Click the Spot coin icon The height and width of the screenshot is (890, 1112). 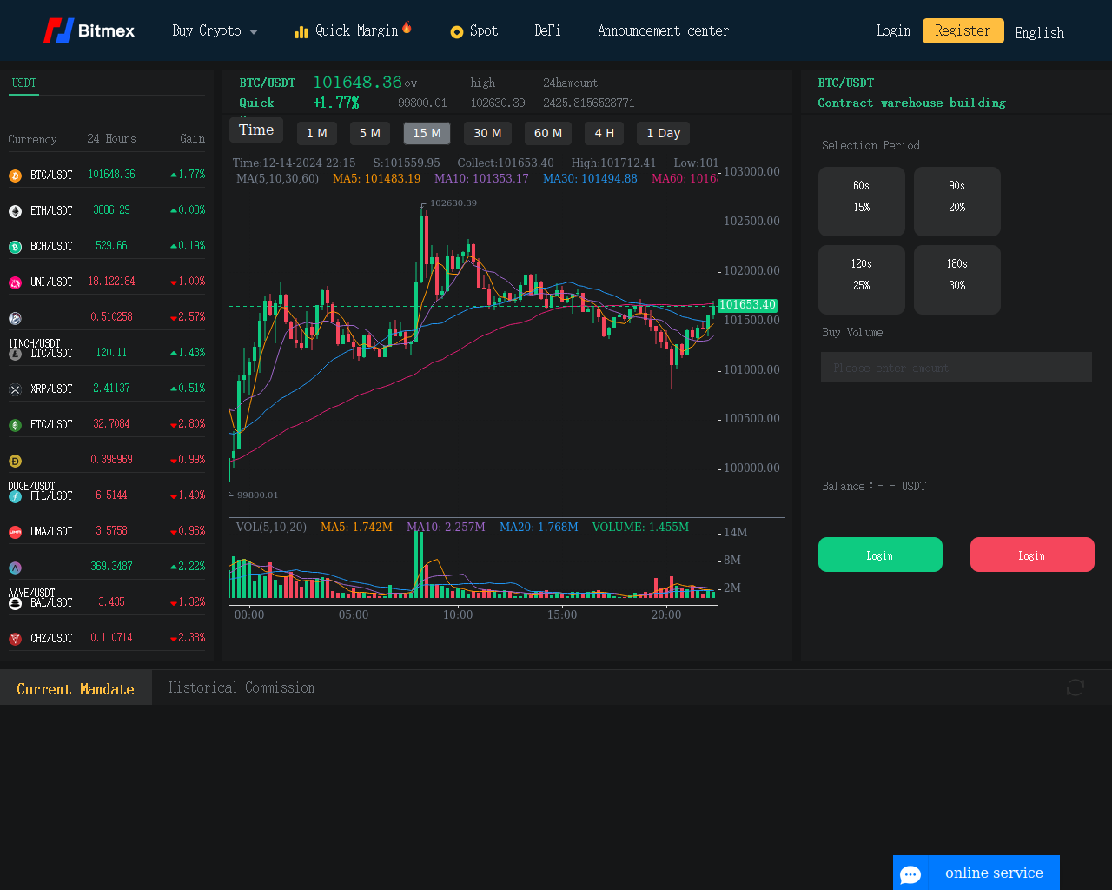tap(457, 32)
